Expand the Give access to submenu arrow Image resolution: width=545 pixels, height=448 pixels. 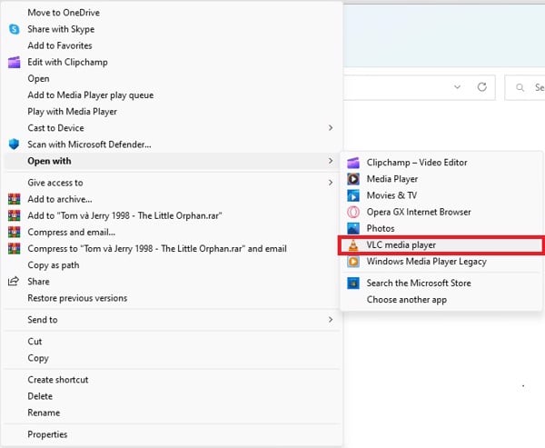pos(331,183)
